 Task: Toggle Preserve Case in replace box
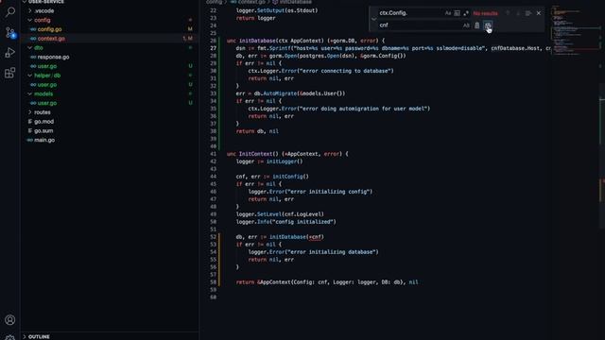[x=466, y=25]
